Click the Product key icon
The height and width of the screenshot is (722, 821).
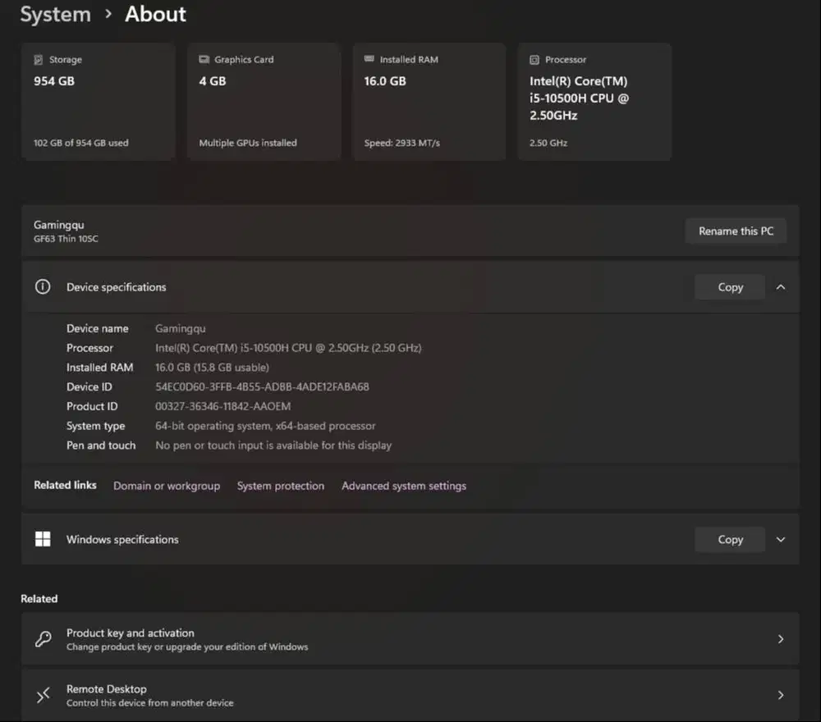point(43,639)
